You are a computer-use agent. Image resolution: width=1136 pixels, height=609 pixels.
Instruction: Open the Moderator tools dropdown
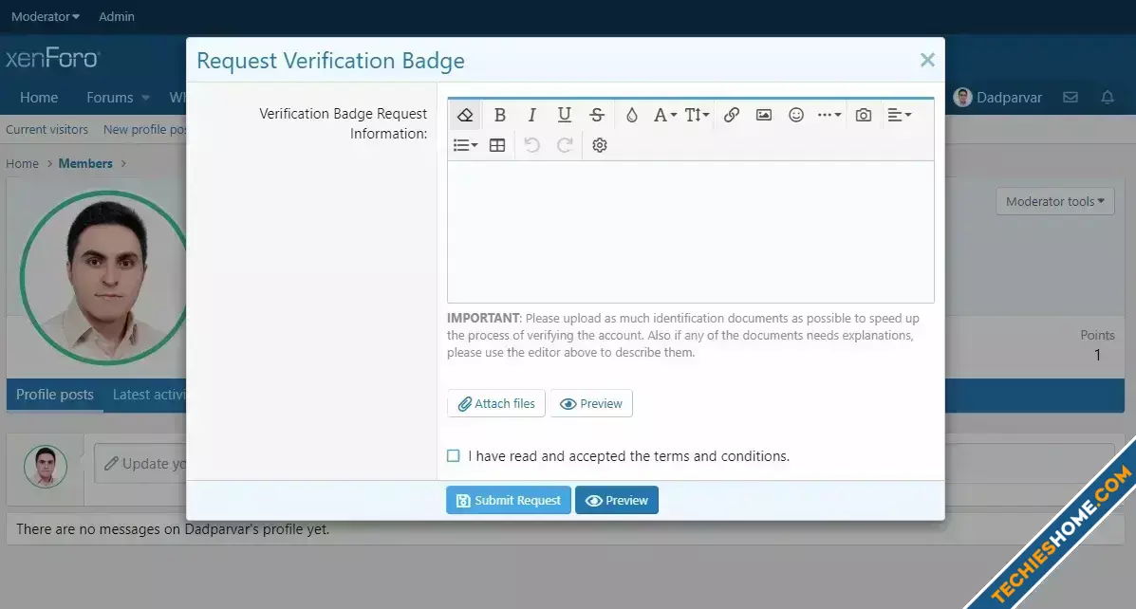pyautogui.click(x=1055, y=201)
